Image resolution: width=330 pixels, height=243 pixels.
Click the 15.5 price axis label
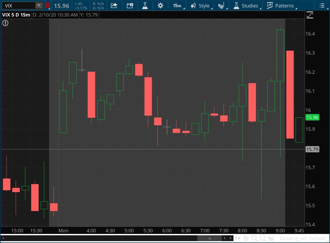[311, 205]
